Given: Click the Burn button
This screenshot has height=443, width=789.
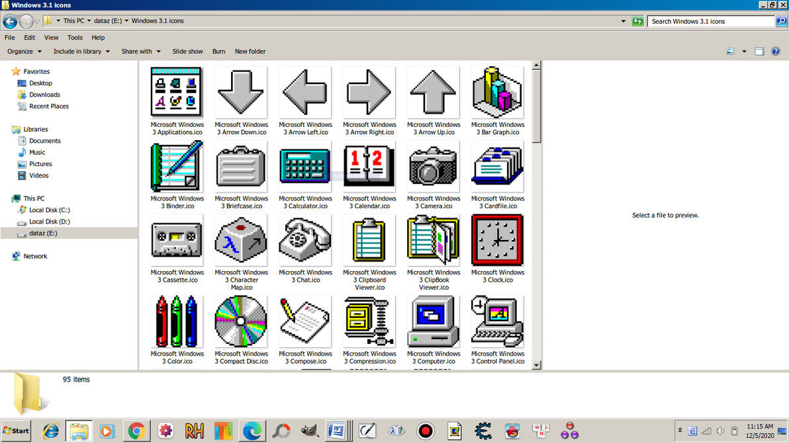Looking at the screenshot, I should [x=218, y=51].
